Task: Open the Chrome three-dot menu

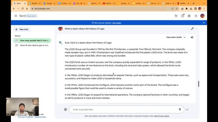Action: [x=204, y=8]
